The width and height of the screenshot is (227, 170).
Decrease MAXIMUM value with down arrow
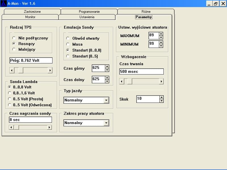click(x=161, y=37)
